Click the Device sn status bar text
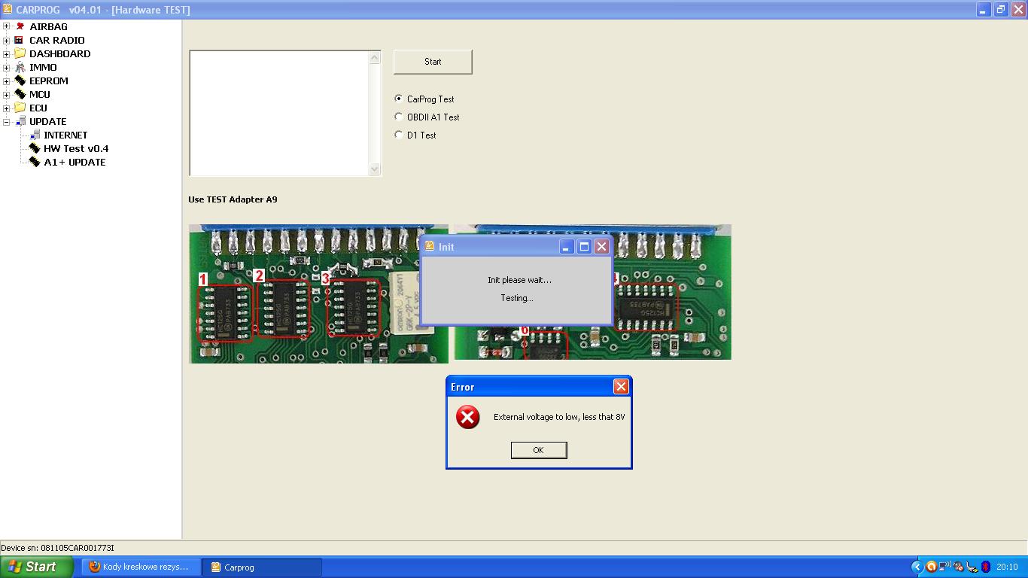 pos(58,548)
